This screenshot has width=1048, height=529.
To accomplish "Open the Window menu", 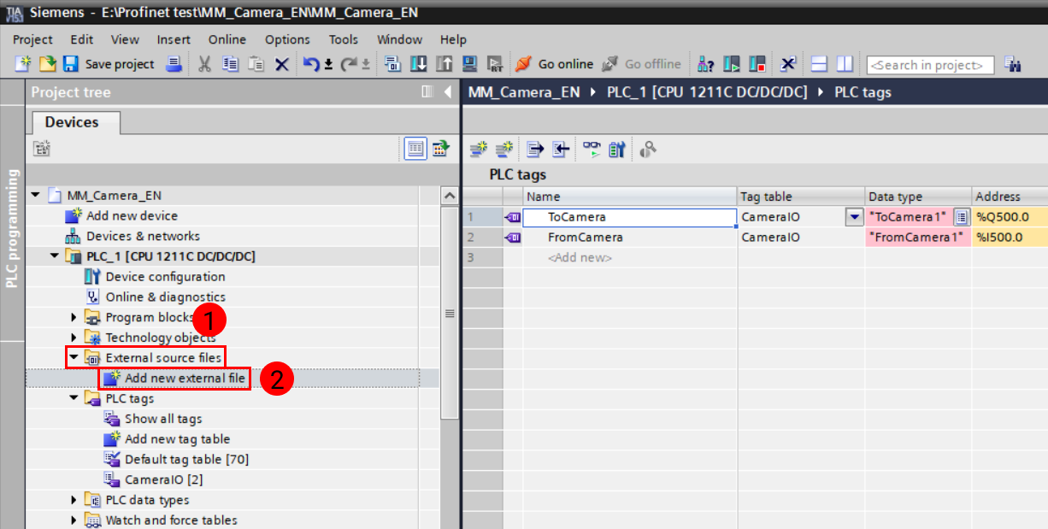I will tap(400, 39).
